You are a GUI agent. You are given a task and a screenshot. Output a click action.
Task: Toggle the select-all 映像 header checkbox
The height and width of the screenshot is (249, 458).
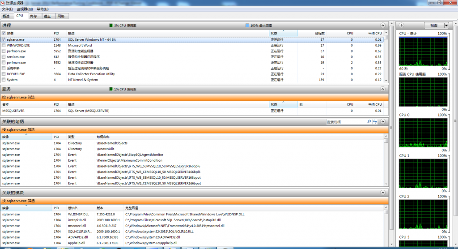coord(4,33)
